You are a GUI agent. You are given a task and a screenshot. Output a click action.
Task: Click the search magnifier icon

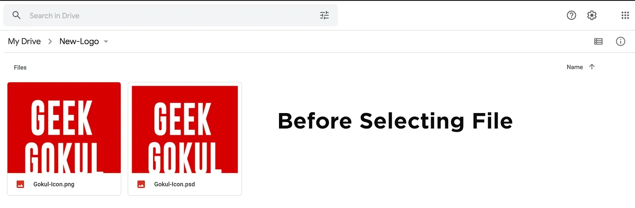point(16,15)
